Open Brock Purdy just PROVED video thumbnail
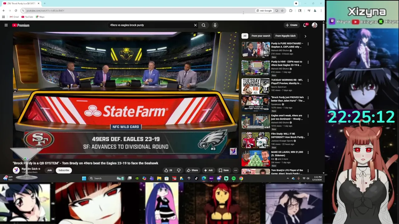This screenshot has height=224, width=399. click(x=256, y=104)
